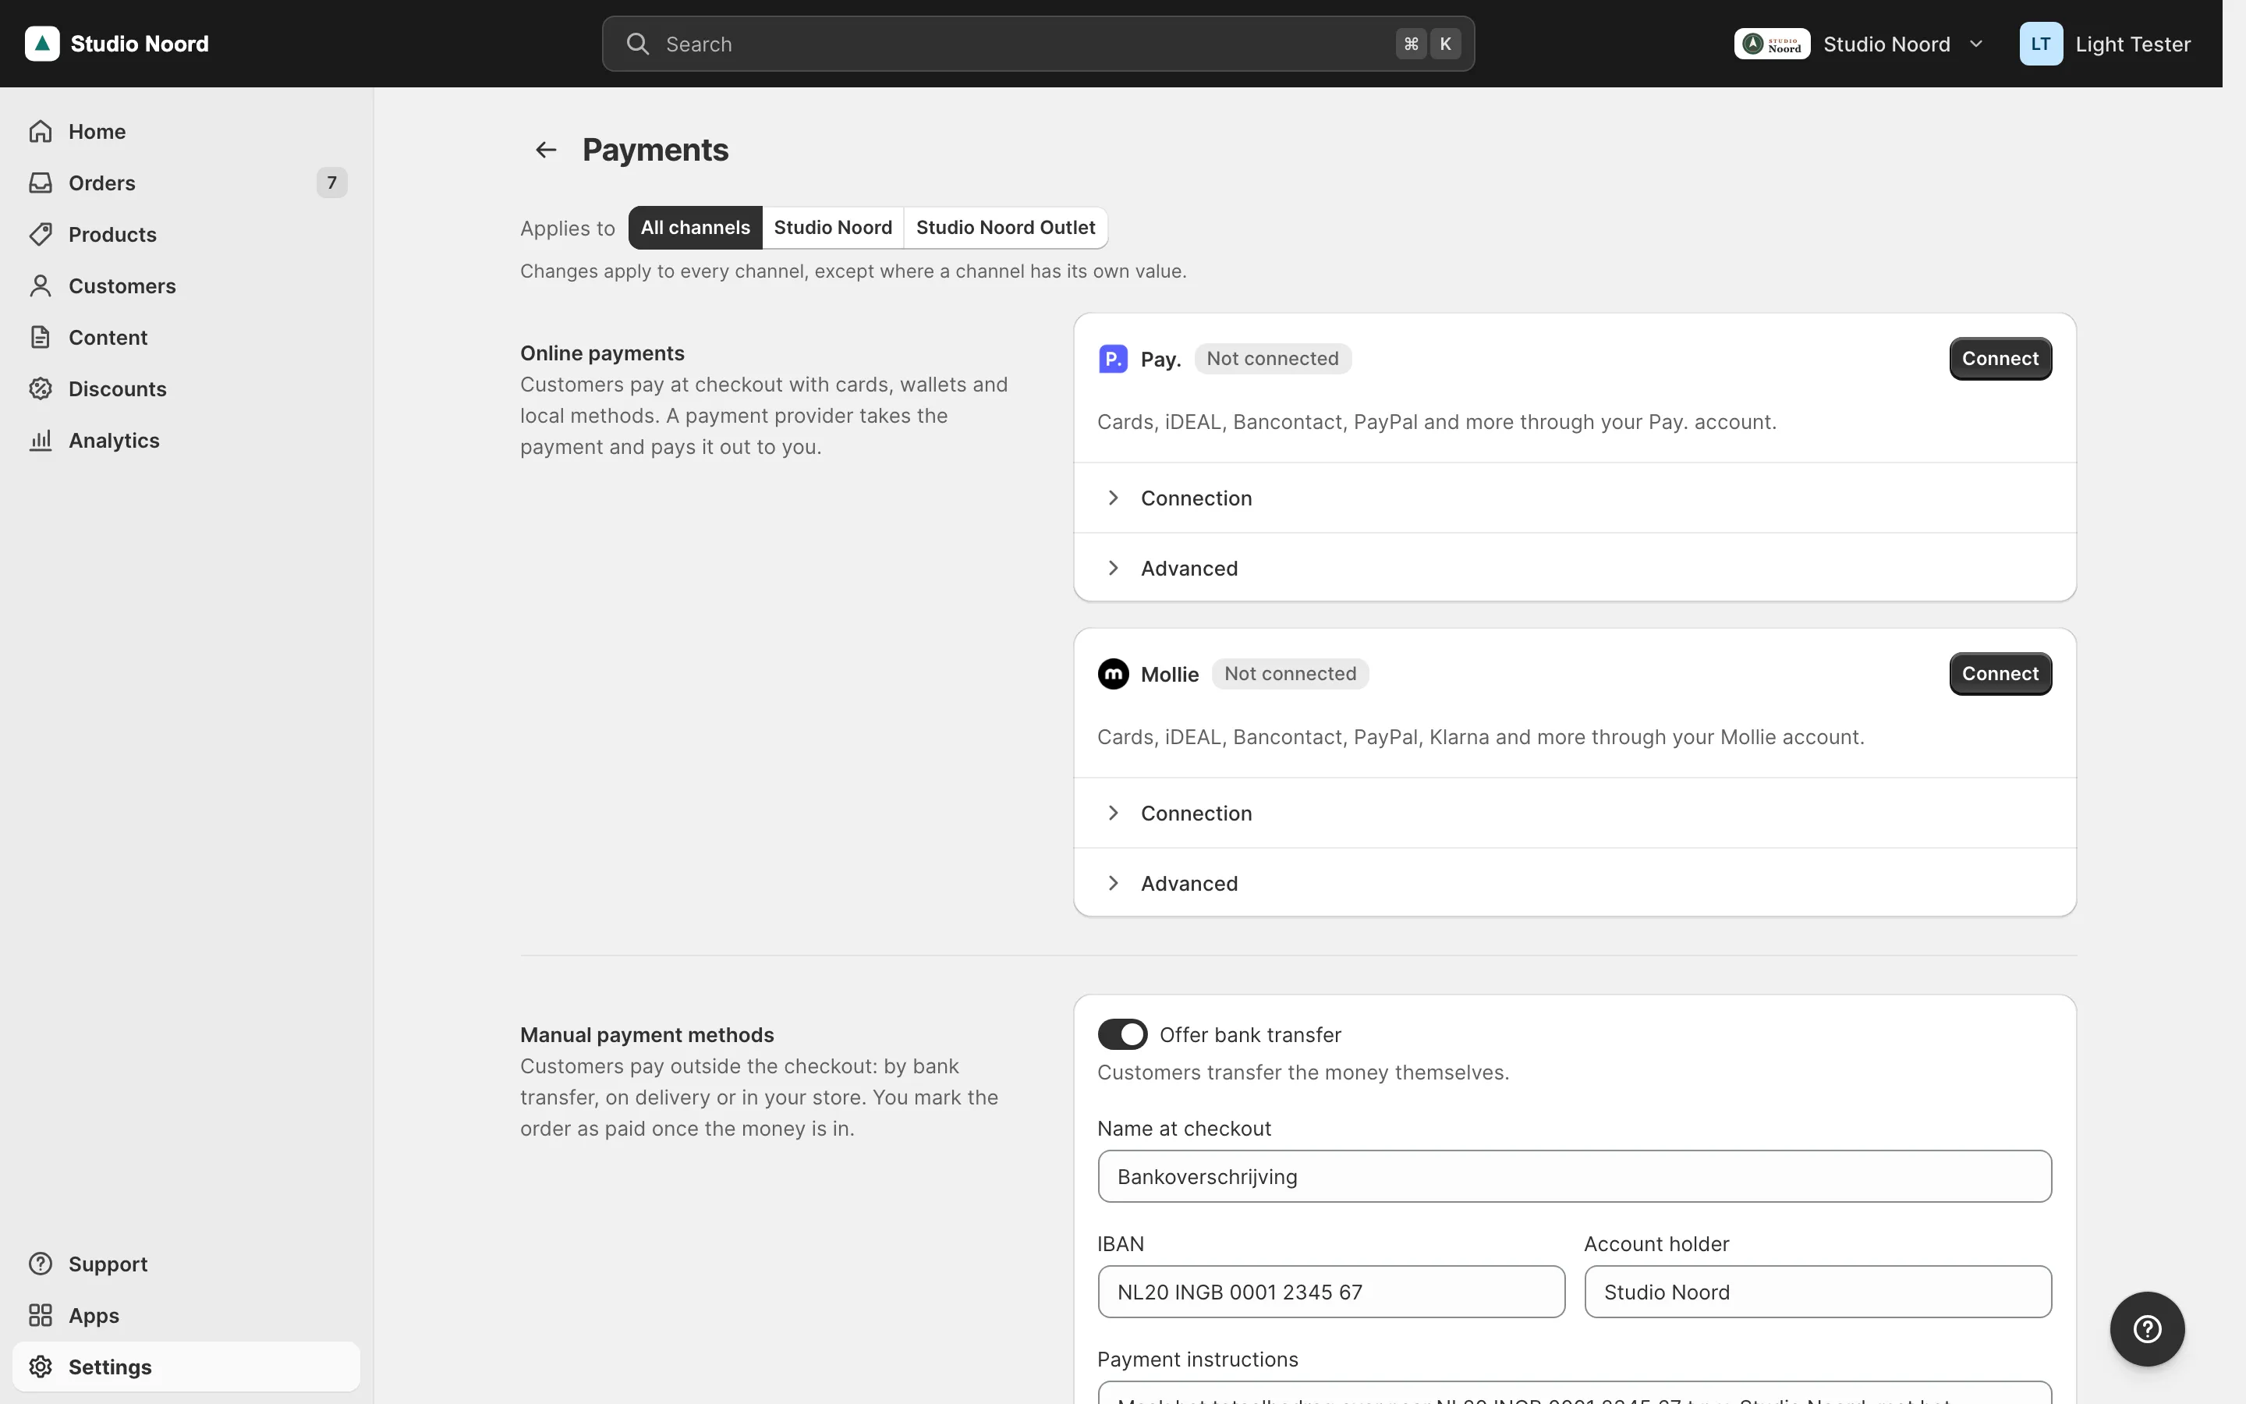The height and width of the screenshot is (1404, 2246).
Task: Open the floating help button
Action: (x=2147, y=1329)
